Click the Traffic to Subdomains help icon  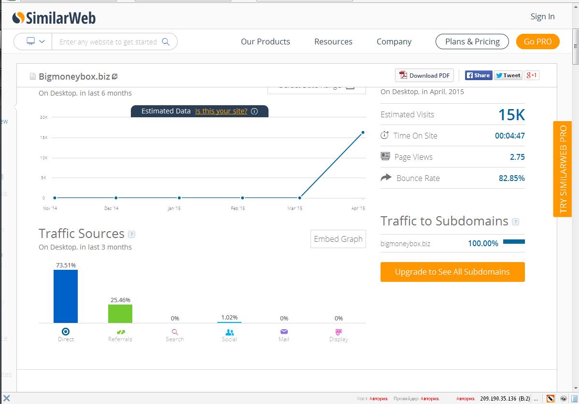tap(515, 222)
